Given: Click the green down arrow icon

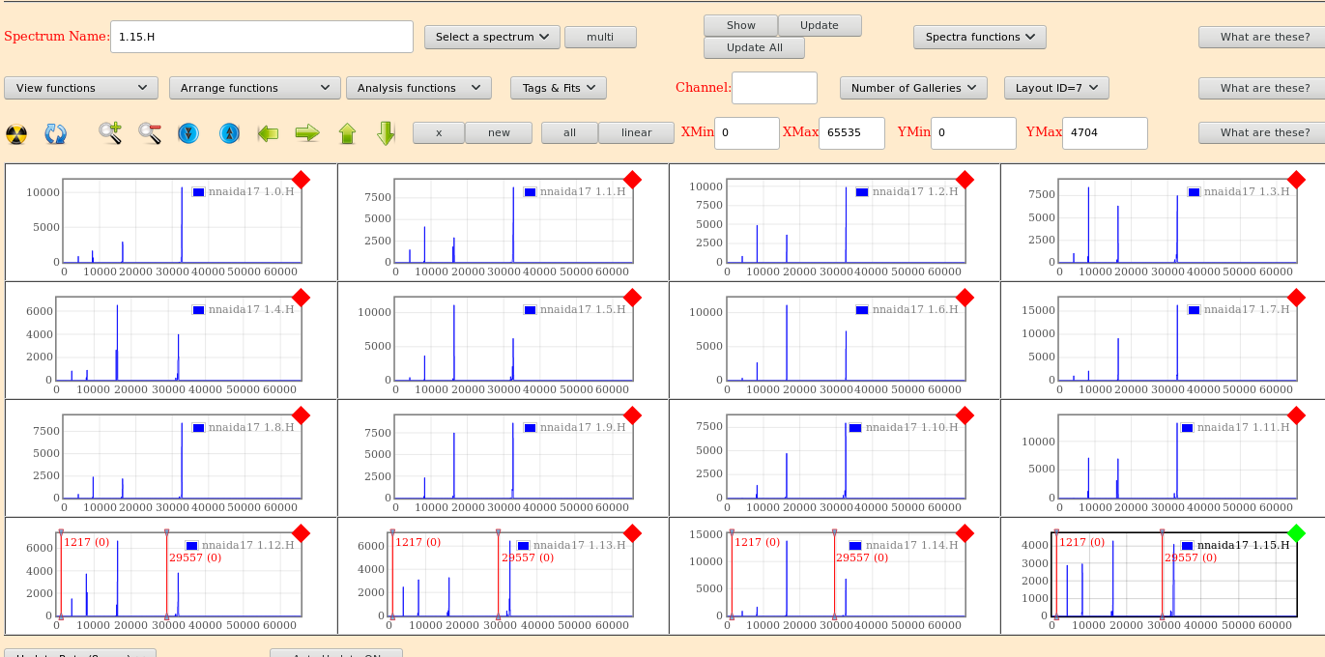Looking at the screenshot, I should tap(386, 133).
